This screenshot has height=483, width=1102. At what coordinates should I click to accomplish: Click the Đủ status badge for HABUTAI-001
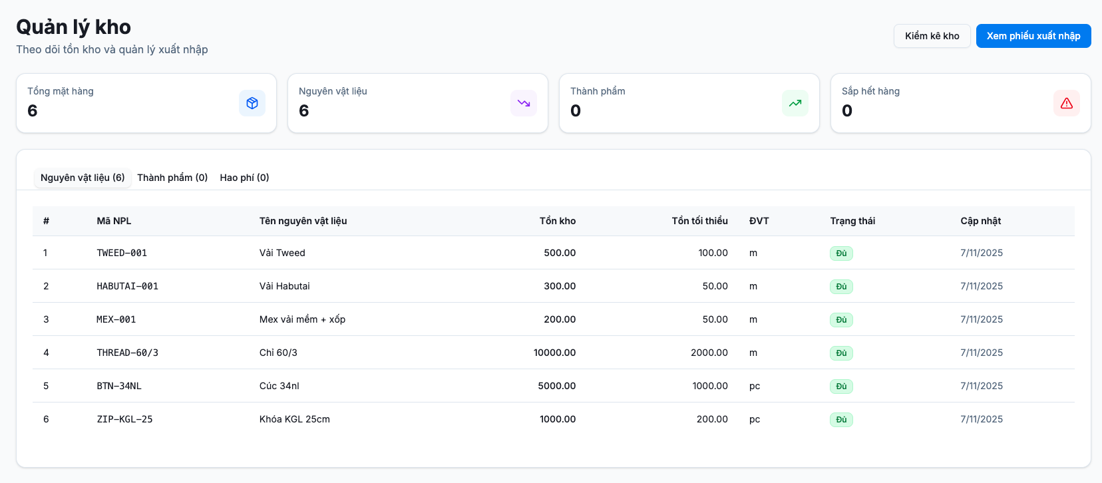tap(841, 287)
